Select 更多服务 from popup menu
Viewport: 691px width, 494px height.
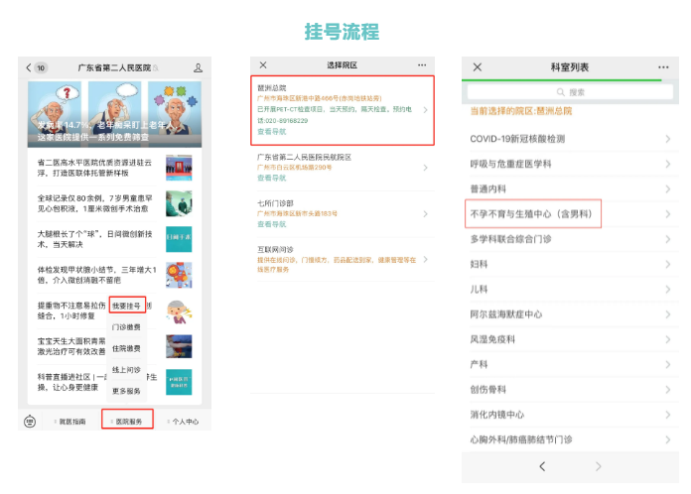[x=126, y=391]
